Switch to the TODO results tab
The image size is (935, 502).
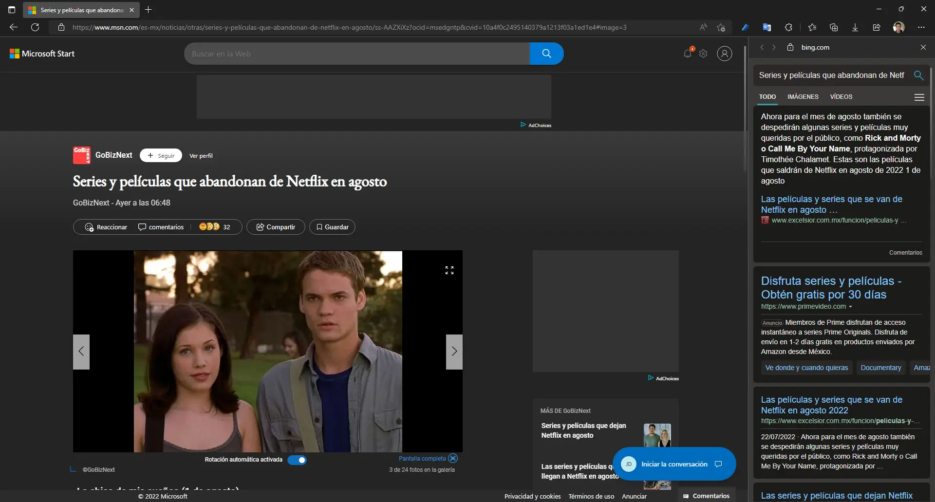coord(767,97)
